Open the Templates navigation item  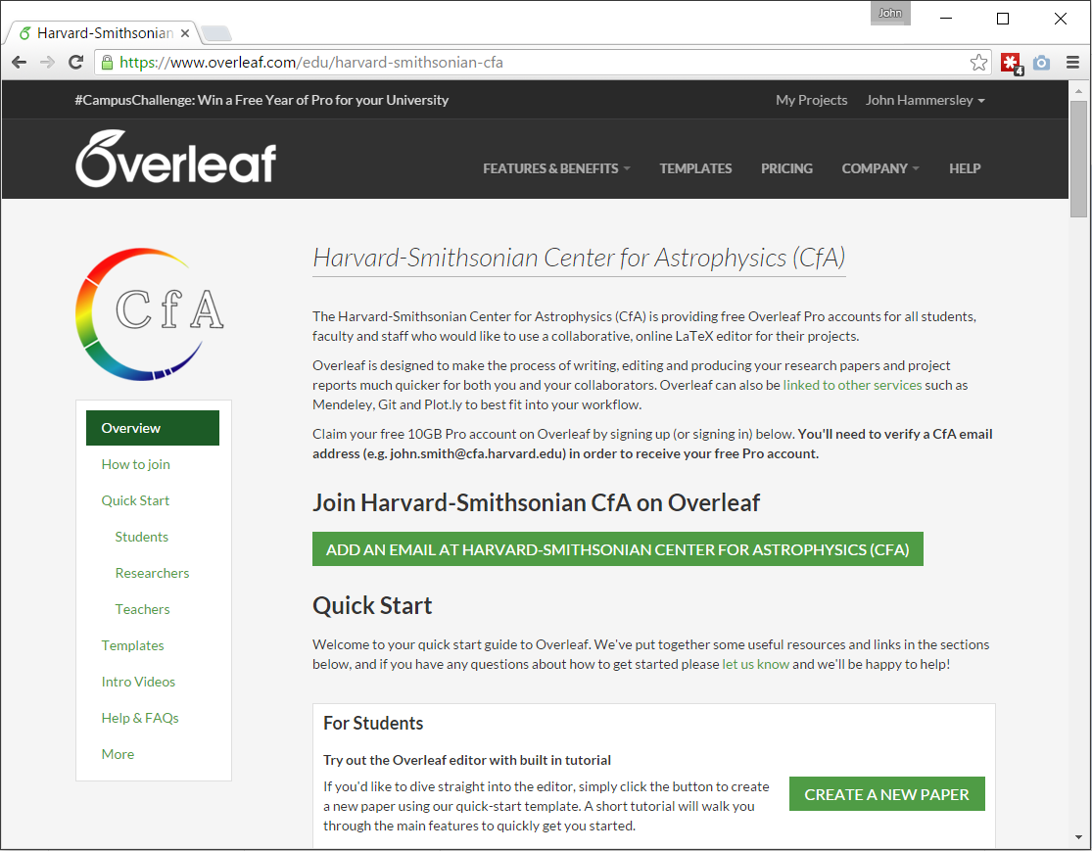[x=695, y=168]
